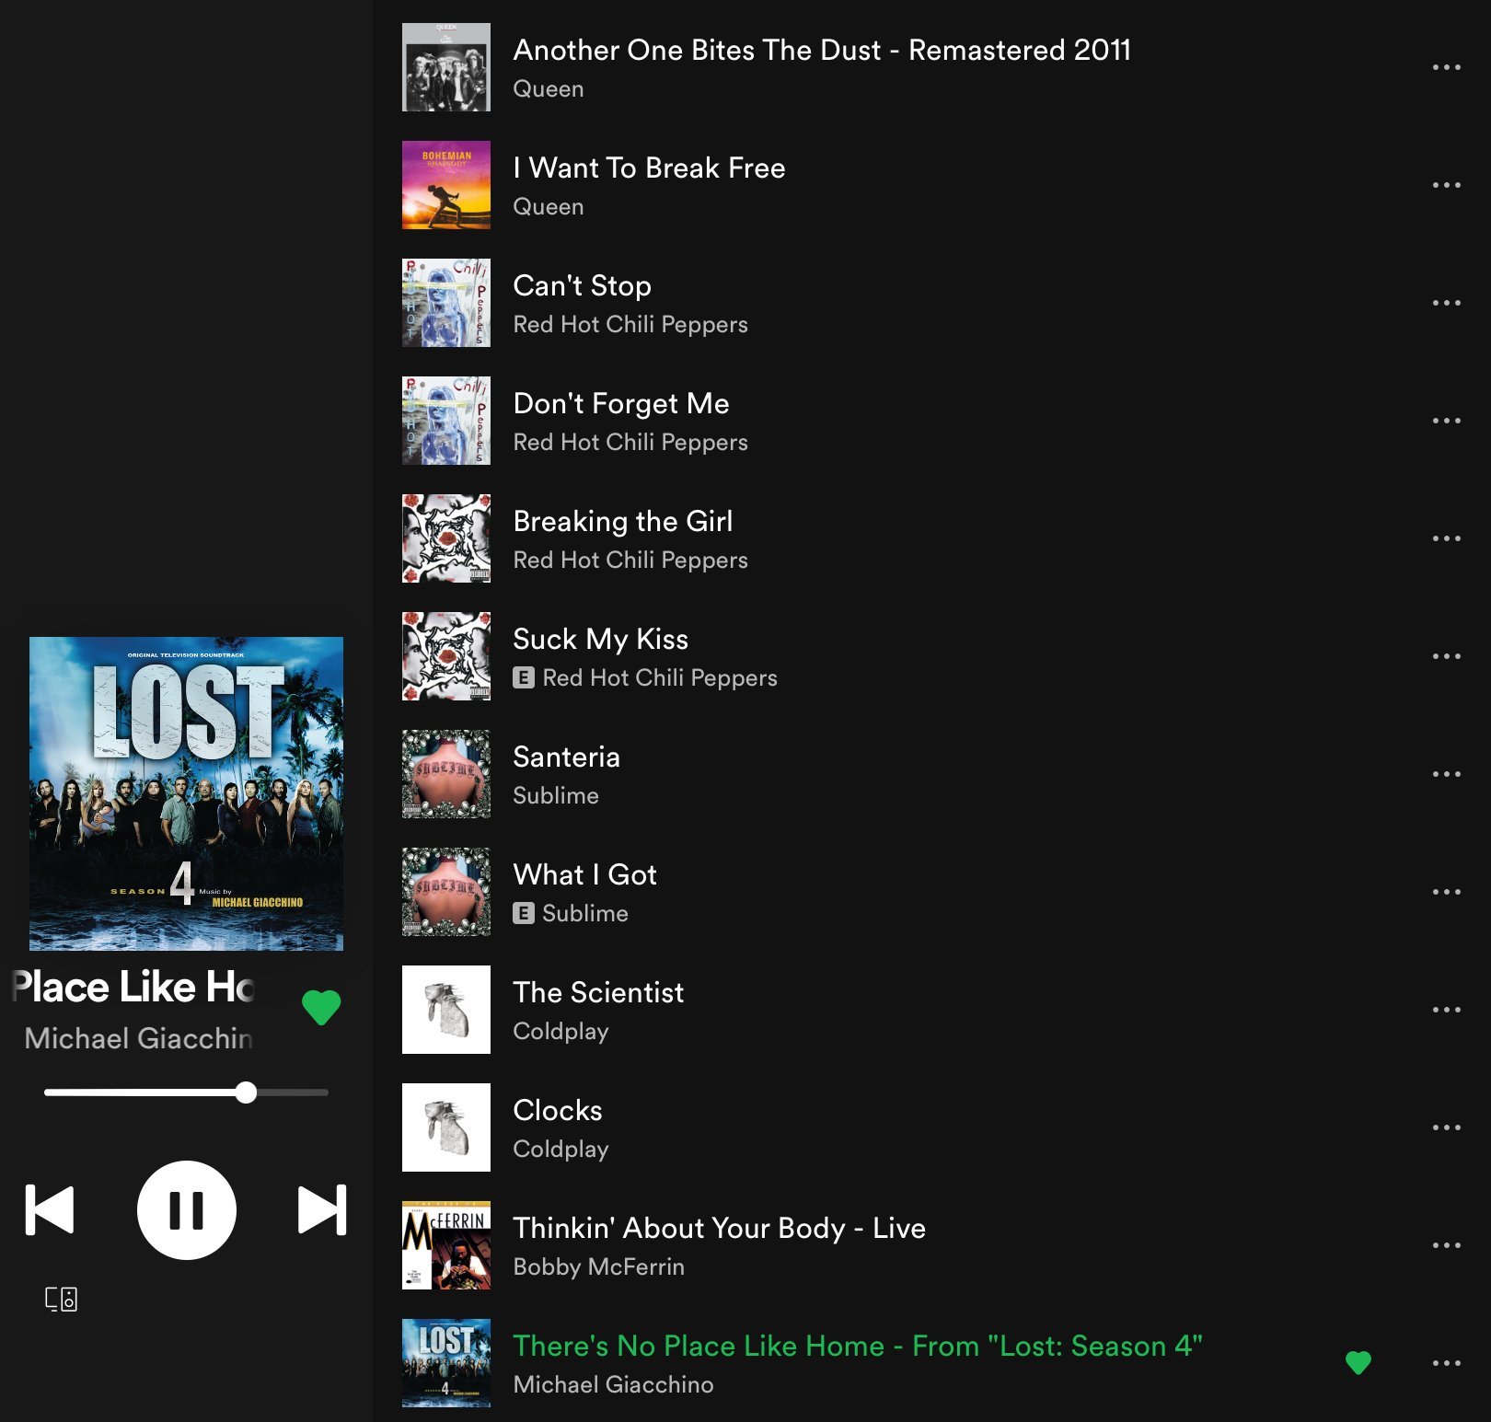Open the connect to a device icon

click(62, 1299)
